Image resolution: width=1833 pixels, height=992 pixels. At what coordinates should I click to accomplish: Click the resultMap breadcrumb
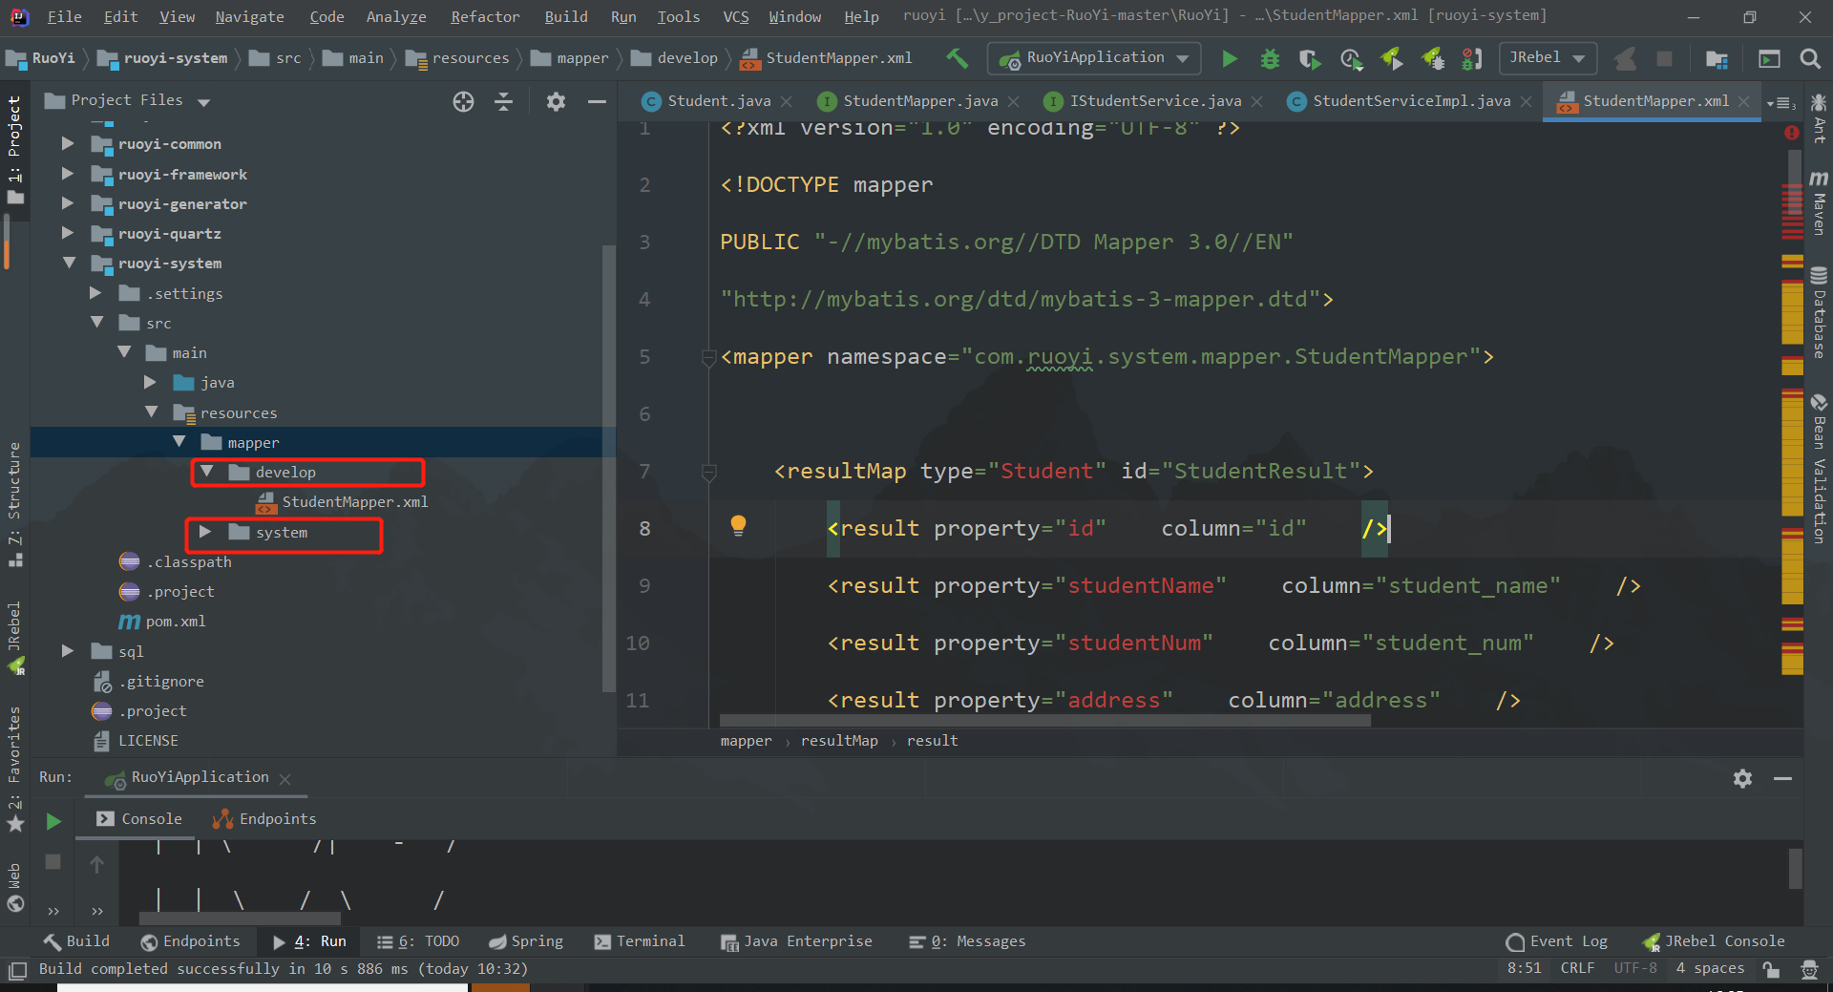coord(839,741)
